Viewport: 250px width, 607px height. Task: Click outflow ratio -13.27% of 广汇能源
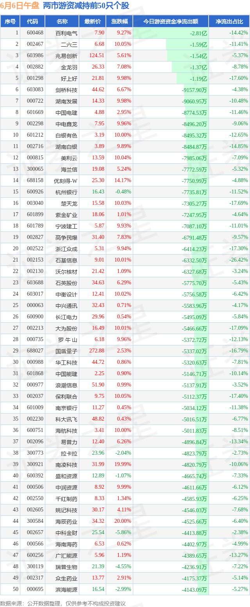click(x=238, y=555)
